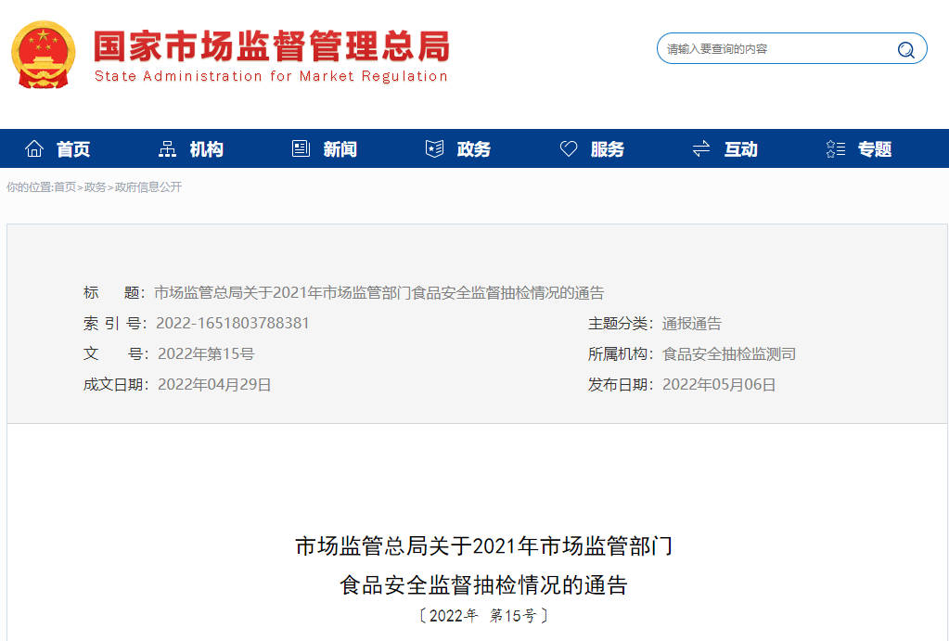Open the 政务 navigation menu item

474,149
